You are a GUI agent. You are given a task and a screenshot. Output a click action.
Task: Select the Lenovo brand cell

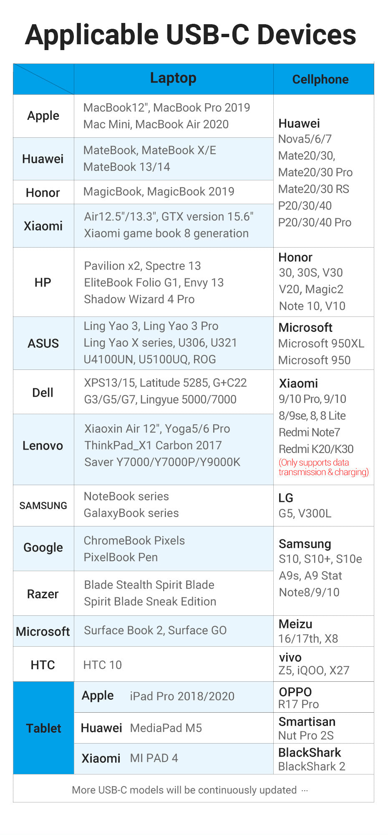click(x=43, y=445)
